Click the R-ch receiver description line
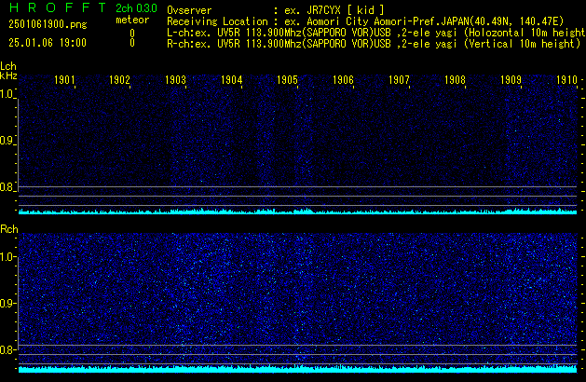Screen dimensions: 586x382 374,44
